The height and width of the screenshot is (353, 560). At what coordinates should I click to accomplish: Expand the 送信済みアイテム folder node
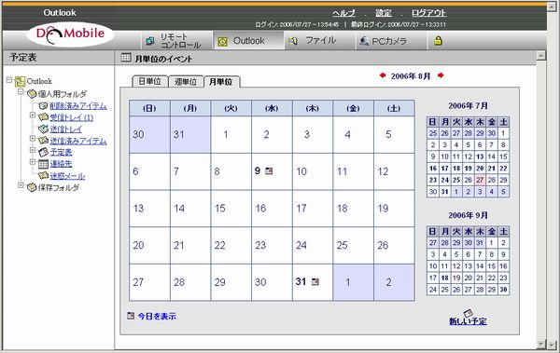pos(33,139)
